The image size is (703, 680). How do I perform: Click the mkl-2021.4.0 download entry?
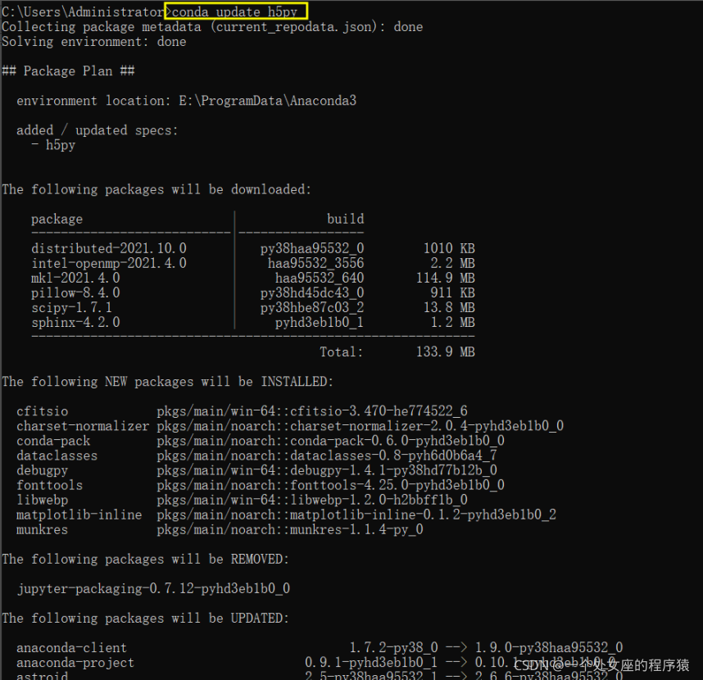[75, 278]
